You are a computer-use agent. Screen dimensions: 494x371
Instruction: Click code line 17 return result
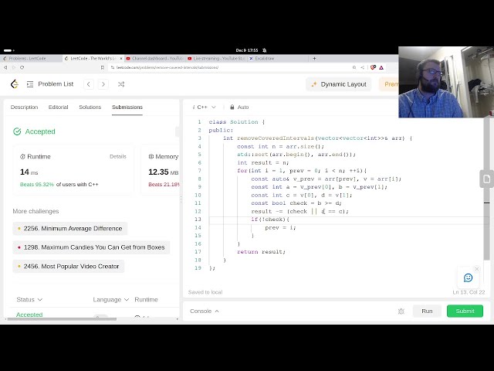(261, 252)
